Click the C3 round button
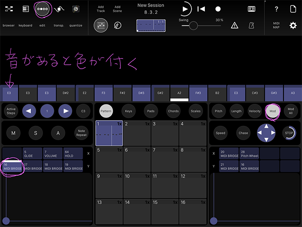 pyautogui.click(x=83, y=111)
